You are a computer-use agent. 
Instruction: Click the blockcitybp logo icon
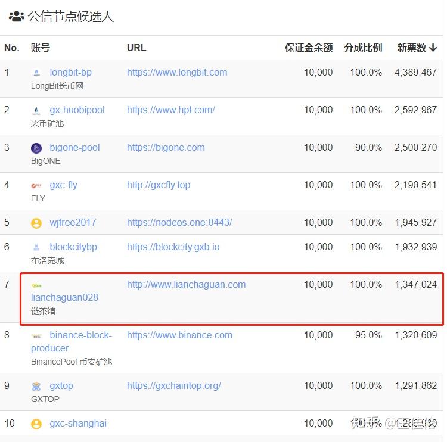click(36, 247)
